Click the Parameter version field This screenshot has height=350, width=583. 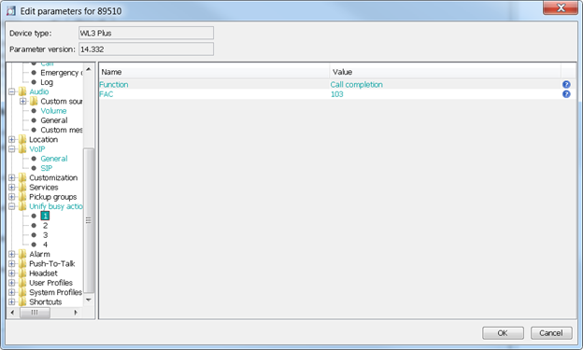pos(146,49)
